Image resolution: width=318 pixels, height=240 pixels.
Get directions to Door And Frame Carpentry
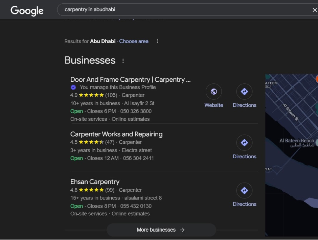[244, 92]
